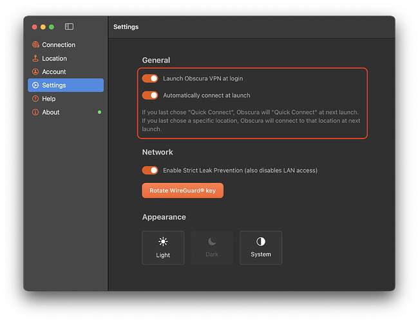
Task: Toggle Enable Strict Leak Prevention switch
Action: [150, 170]
